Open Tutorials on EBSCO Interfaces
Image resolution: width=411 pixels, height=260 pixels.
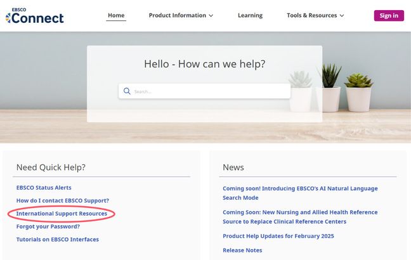(x=58, y=239)
